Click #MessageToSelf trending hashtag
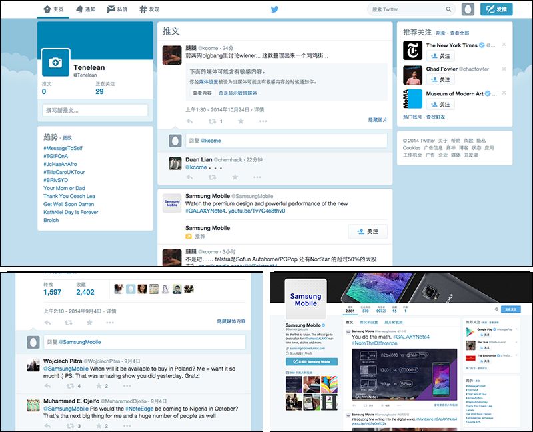533x432 pixels. (64, 147)
